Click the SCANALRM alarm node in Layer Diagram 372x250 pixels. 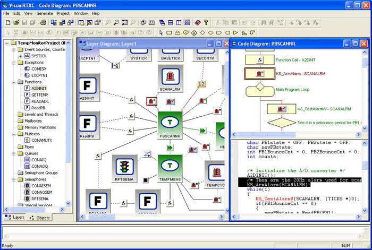click(170, 79)
